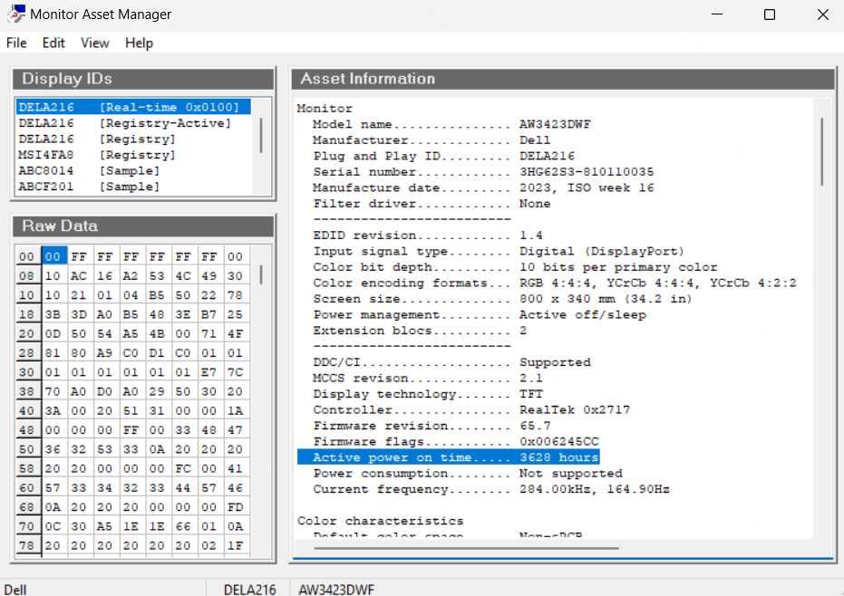The image size is (844, 596).
Task: Open the Edit menu
Action: (53, 43)
